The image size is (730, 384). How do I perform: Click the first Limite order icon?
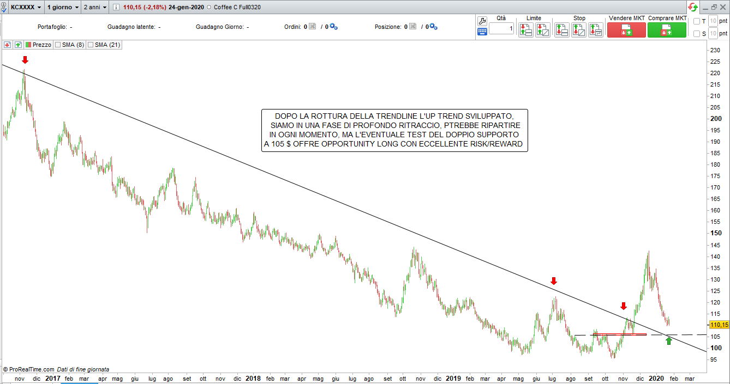pos(526,30)
